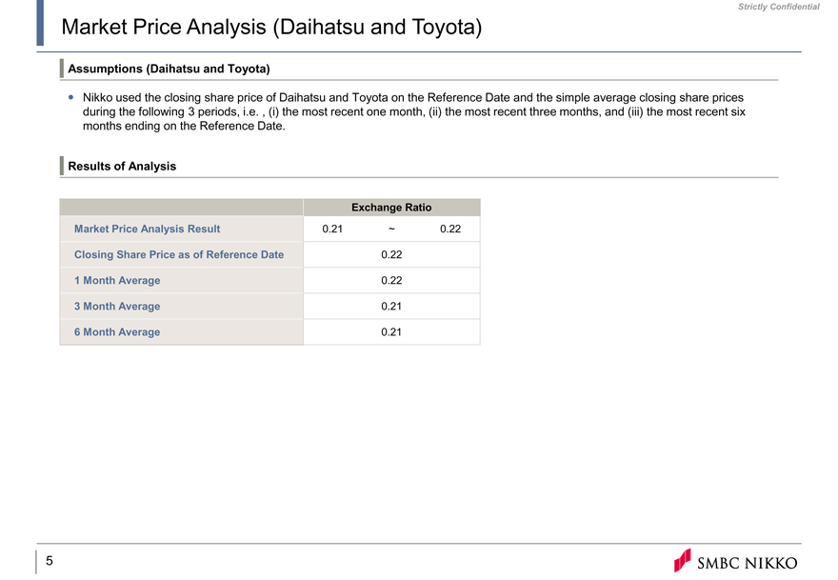Click the 0.22 high value in Result row

(450, 229)
